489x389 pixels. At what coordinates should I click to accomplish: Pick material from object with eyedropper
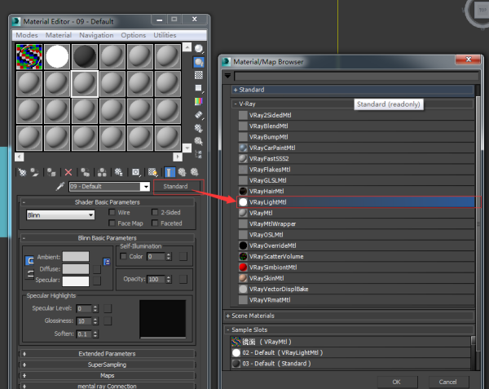[60, 186]
